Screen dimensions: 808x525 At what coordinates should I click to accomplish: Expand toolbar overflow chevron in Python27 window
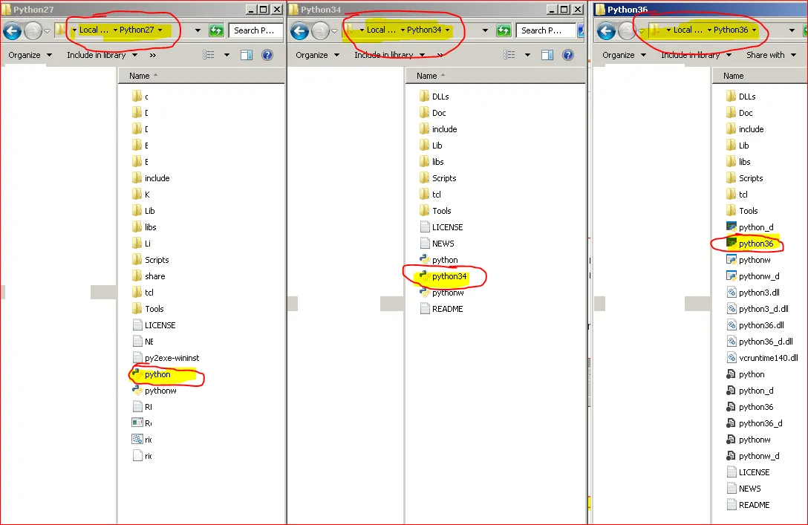click(152, 55)
